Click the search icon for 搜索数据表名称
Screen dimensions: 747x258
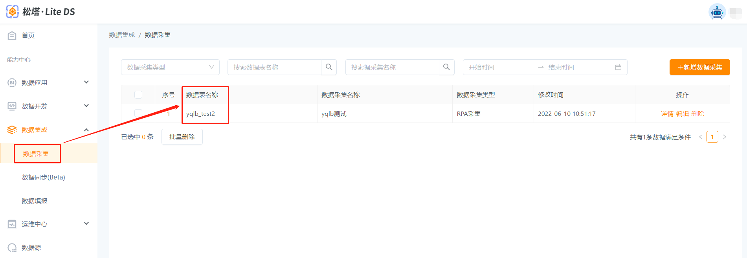pyautogui.click(x=329, y=67)
